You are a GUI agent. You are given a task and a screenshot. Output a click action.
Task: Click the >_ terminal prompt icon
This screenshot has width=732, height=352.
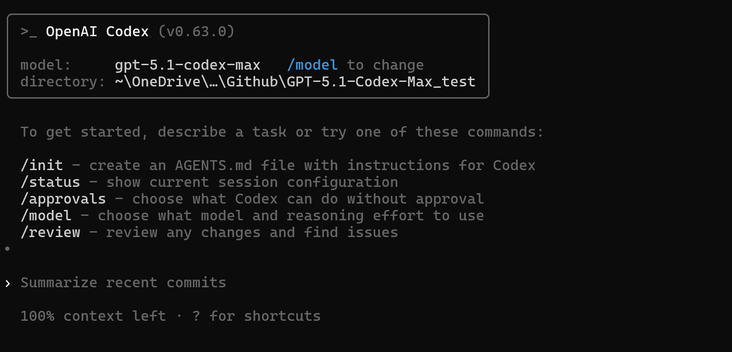point(29,32)
